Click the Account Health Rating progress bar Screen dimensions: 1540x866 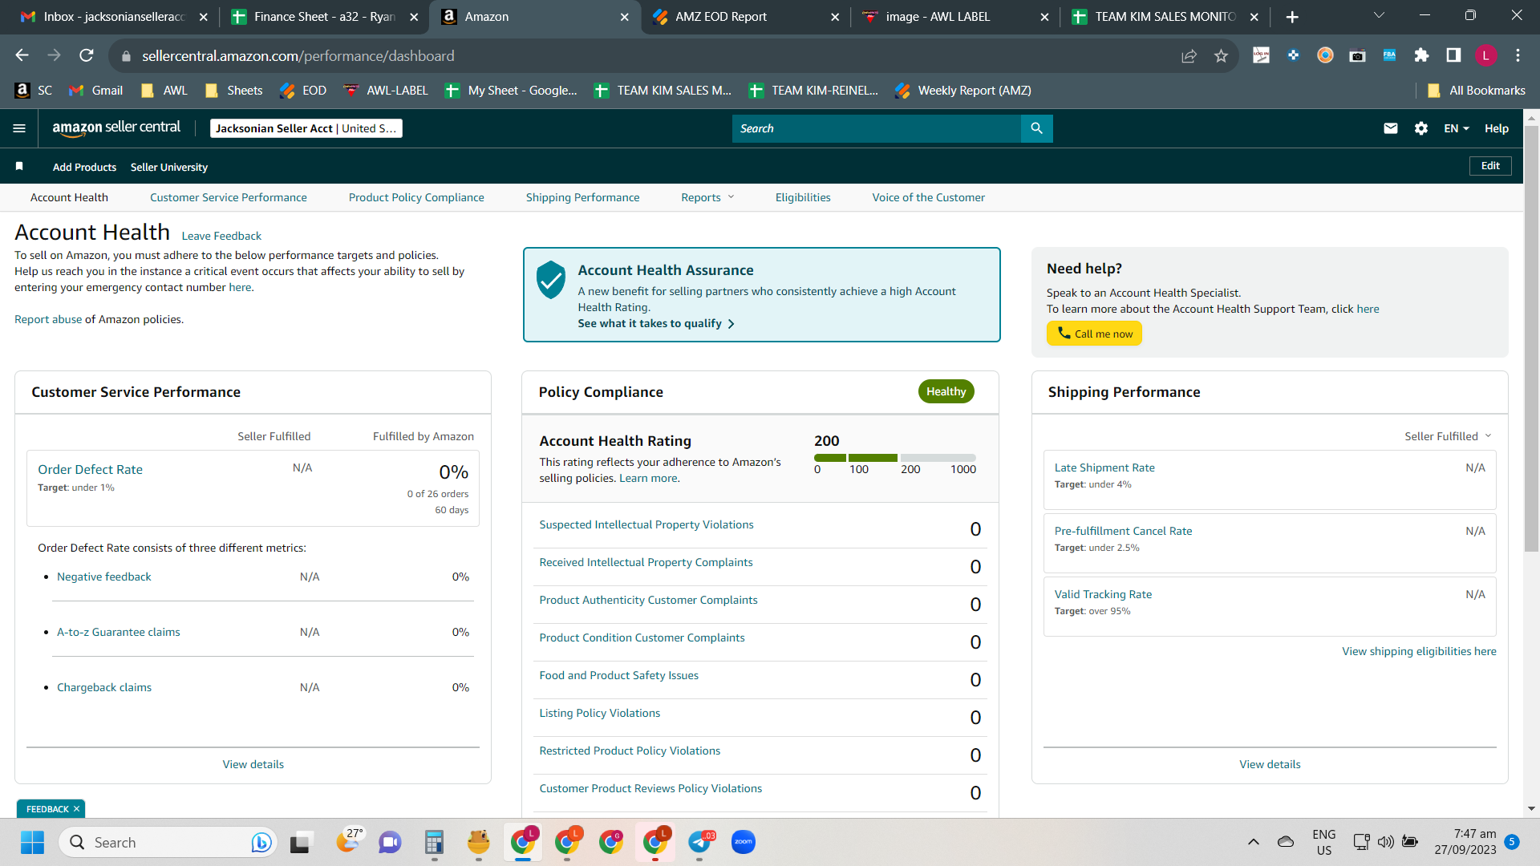(x=895, y=458)
